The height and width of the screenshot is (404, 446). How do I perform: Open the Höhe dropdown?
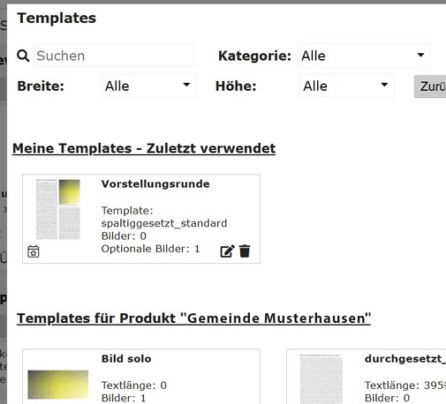pyautogui.click(x=347, y=86)
